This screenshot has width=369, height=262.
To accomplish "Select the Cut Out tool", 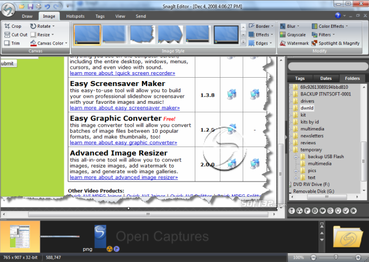I will 16,34.
